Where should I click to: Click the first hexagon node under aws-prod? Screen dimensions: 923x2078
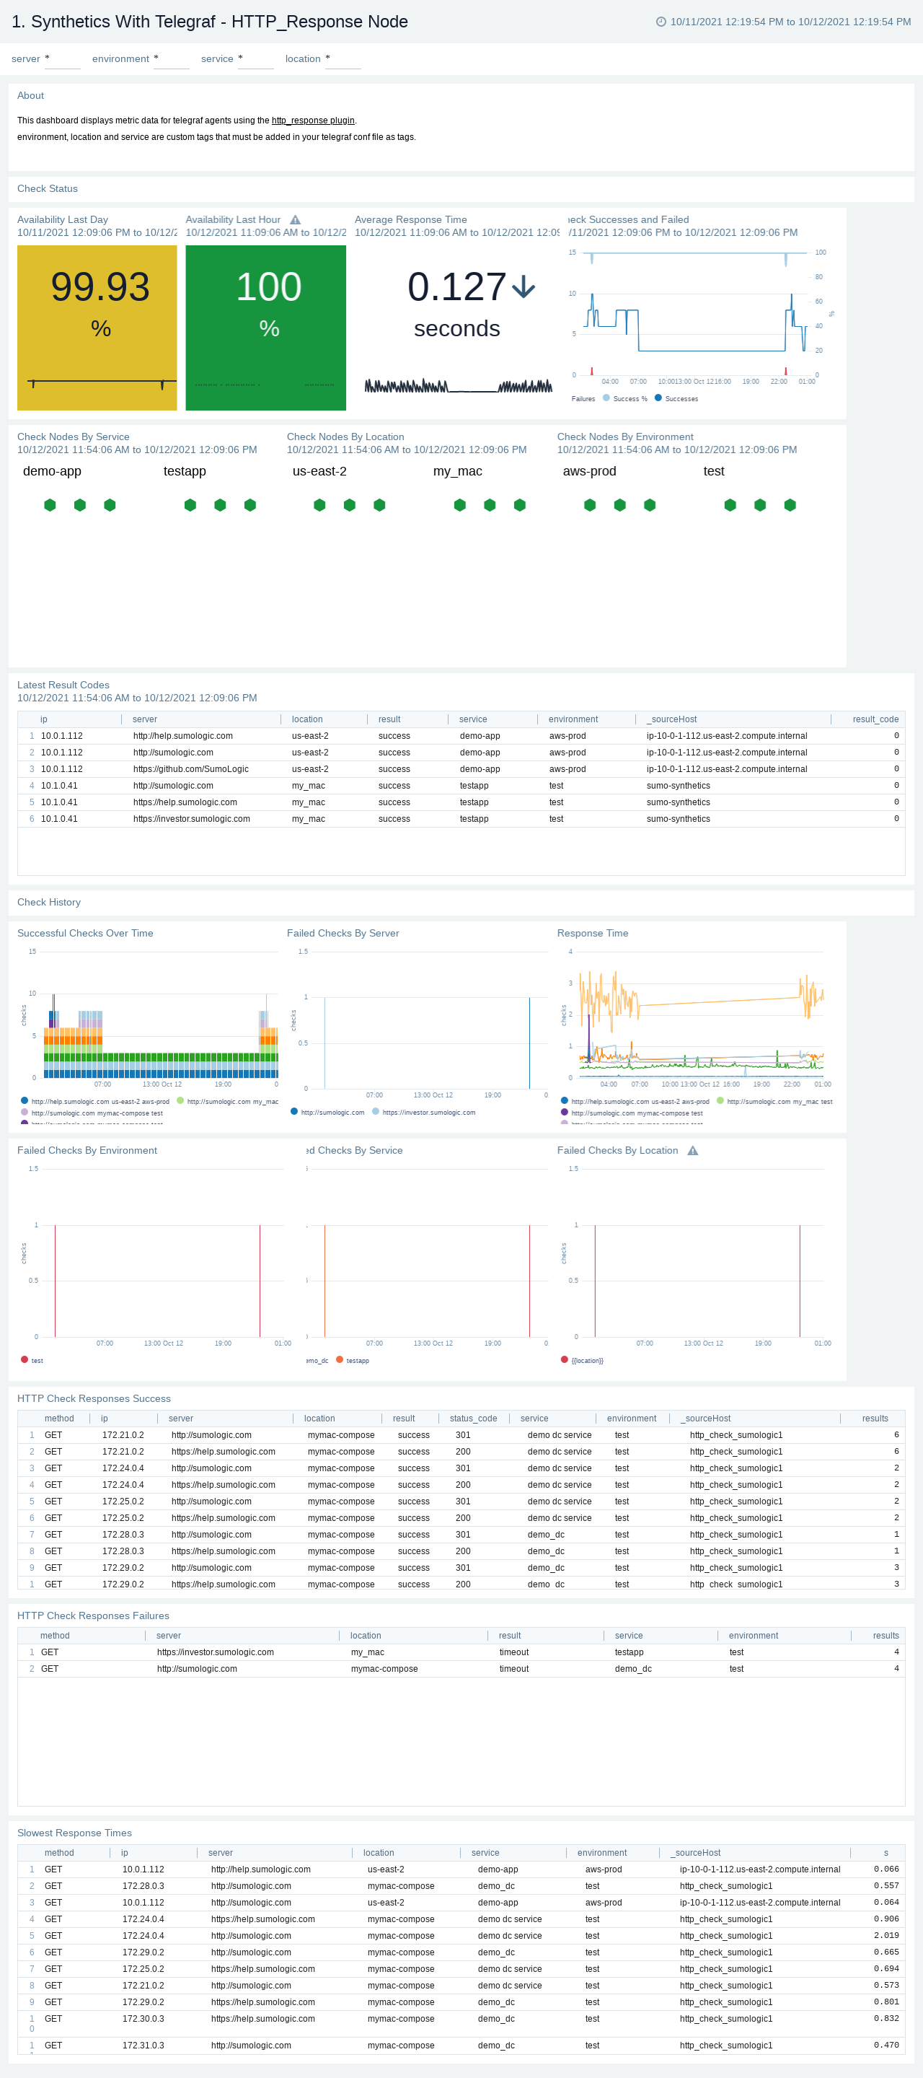point(590,505)
